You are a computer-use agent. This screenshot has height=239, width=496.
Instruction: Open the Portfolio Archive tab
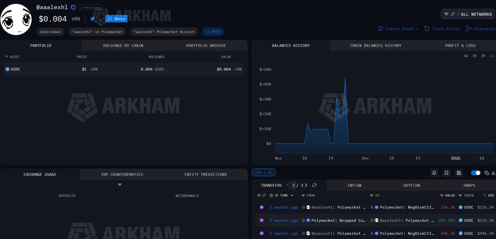206,45
